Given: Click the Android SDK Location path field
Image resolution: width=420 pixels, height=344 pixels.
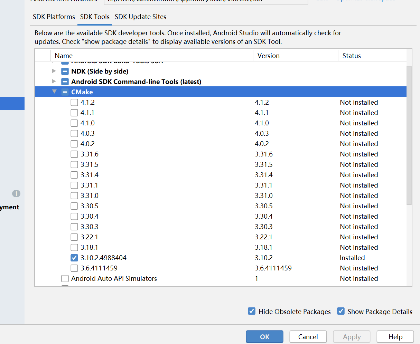Looking at the screenshot, I should [x=206, y=1].
